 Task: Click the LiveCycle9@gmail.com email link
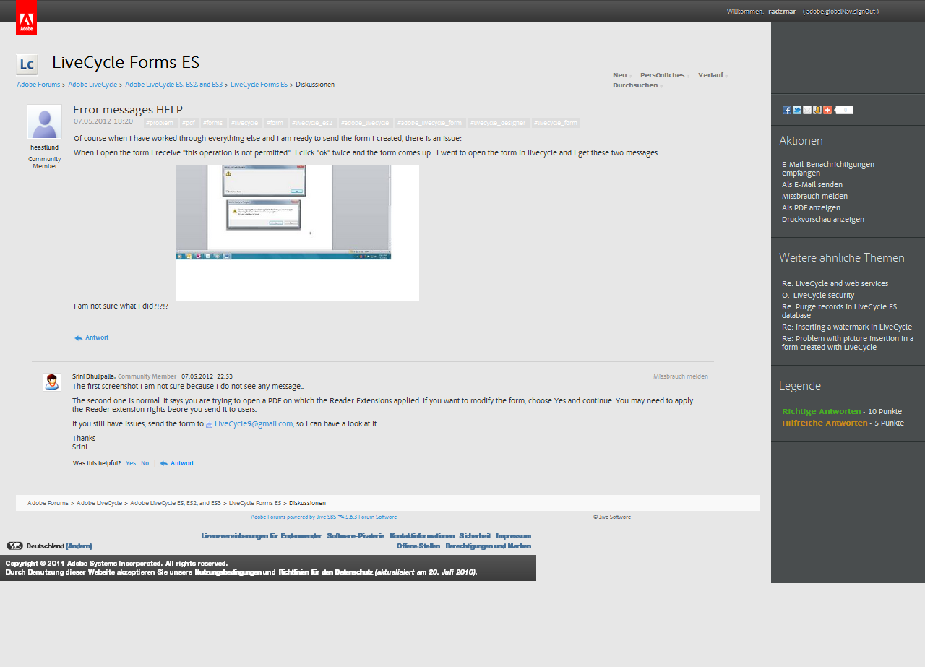tap(254, 424)
